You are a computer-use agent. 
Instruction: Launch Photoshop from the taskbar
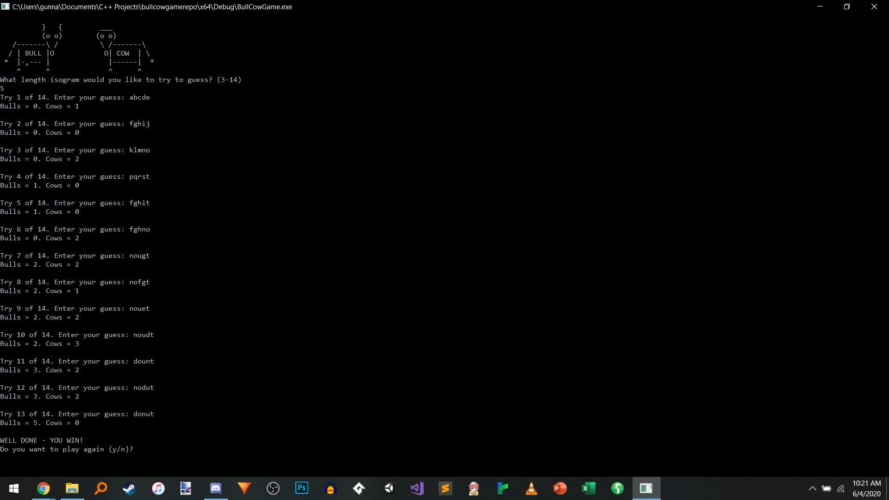click(x=302, y=488)
